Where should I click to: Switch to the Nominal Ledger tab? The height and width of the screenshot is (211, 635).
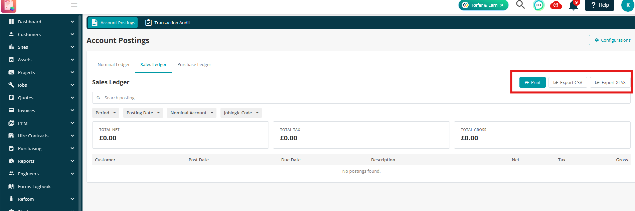[x=114, y=64]
